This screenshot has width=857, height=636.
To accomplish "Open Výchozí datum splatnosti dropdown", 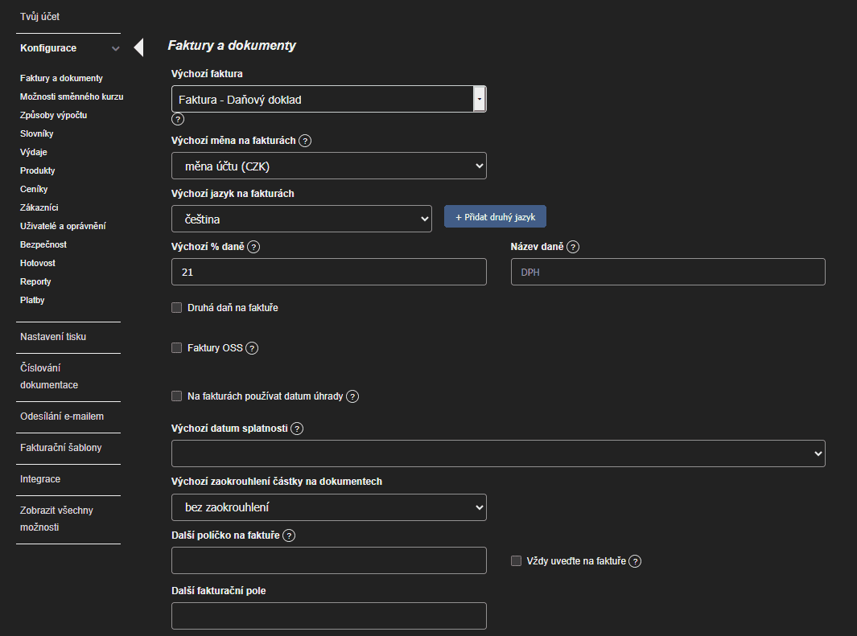I will (x=498, y=453).
